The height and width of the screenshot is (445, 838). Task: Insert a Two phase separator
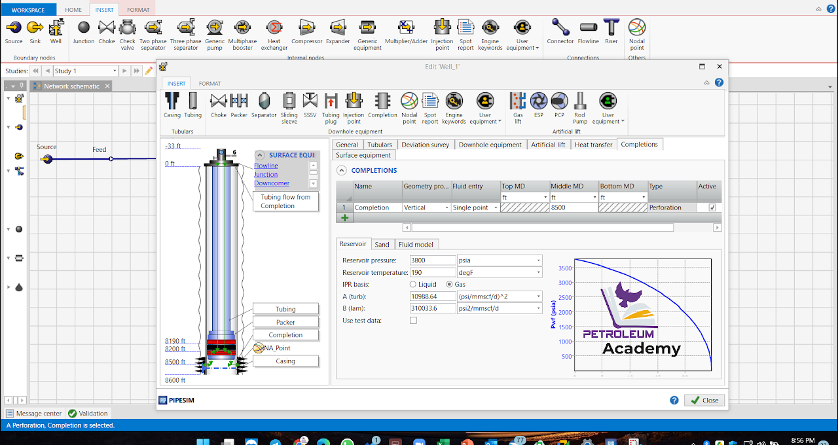[153, 35]
